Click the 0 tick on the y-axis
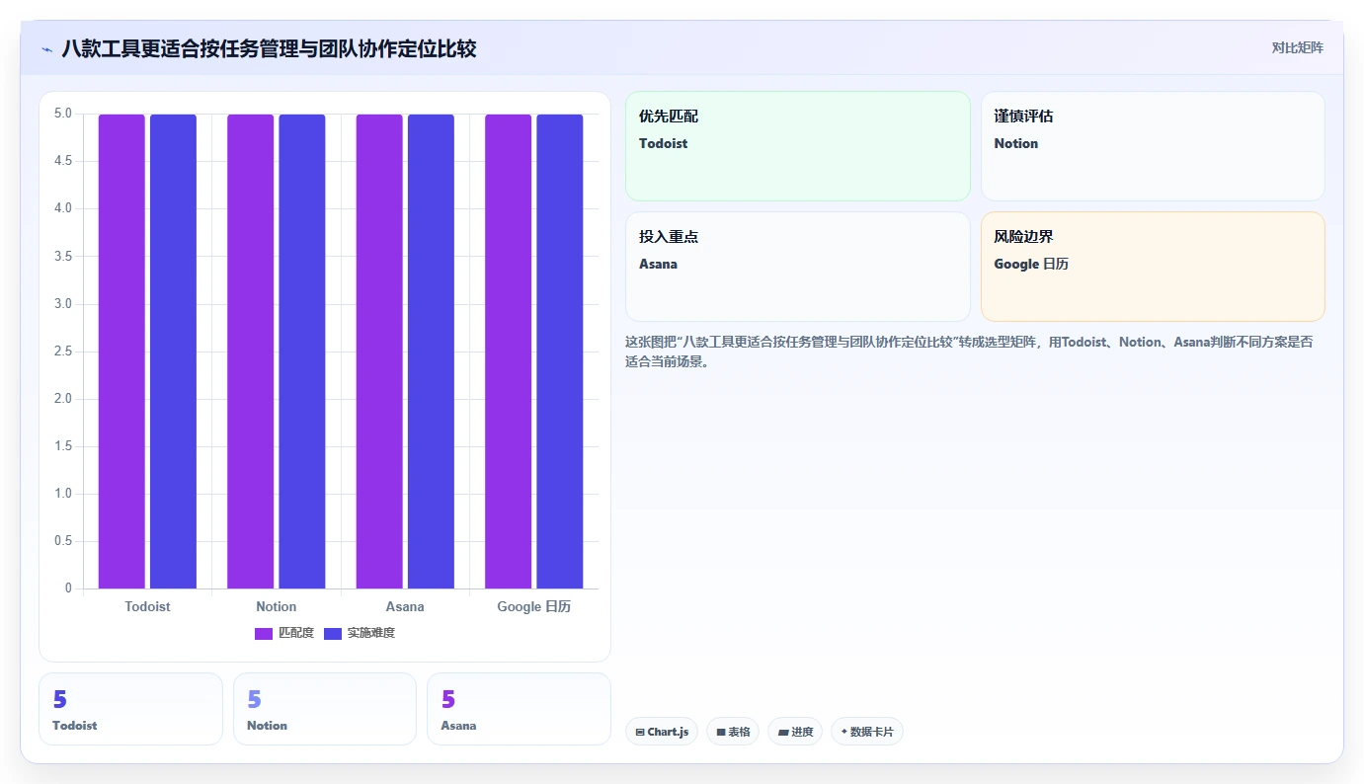The image size is (1364, 784). 68,588
